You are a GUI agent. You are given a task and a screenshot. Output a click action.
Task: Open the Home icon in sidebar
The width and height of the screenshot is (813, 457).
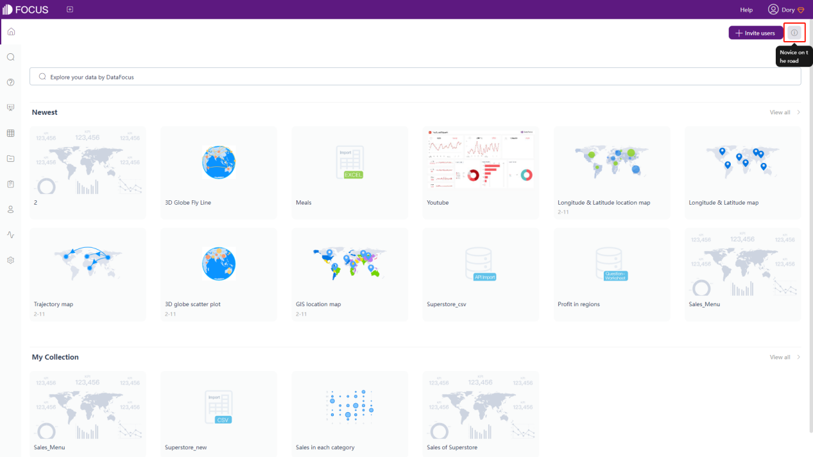(10, 31)
